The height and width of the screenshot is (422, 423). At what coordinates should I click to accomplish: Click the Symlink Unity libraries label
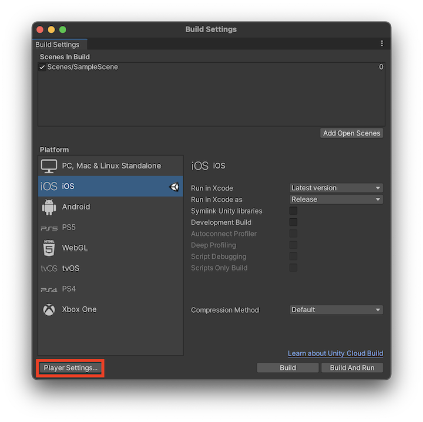tap(227, 211)
